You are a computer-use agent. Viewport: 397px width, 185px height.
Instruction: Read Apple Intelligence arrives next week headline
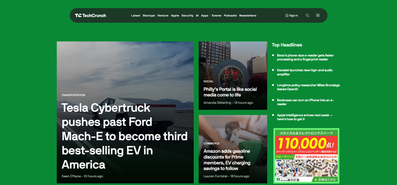(305, 117)
